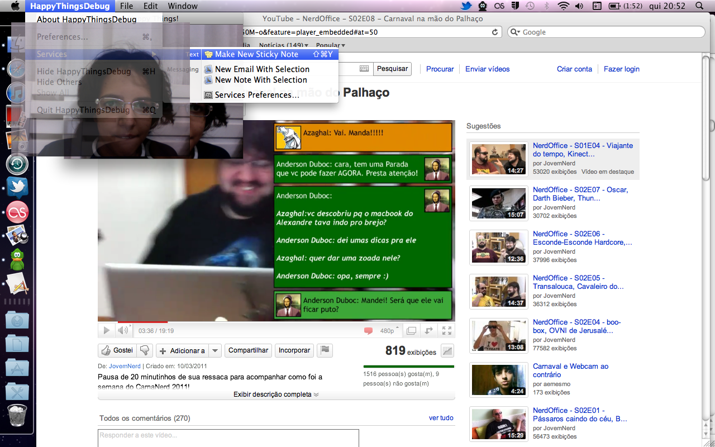The width and height of the screenshot is (715, 447).
Task: Reload the page in Safari address bar
Action: 495,32
